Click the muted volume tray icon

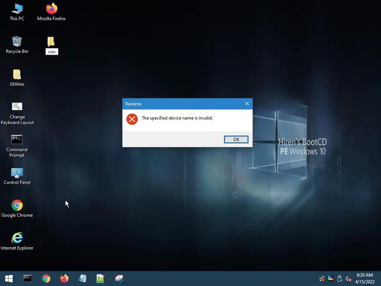pyautogui.click(x=348, y=279)
